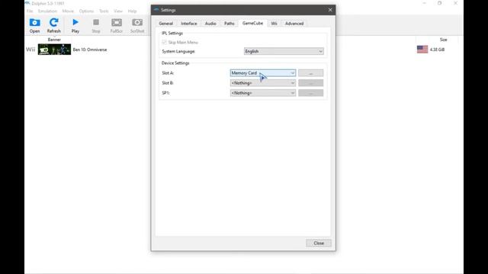Sort the game list by the Size column

(443, 40)
